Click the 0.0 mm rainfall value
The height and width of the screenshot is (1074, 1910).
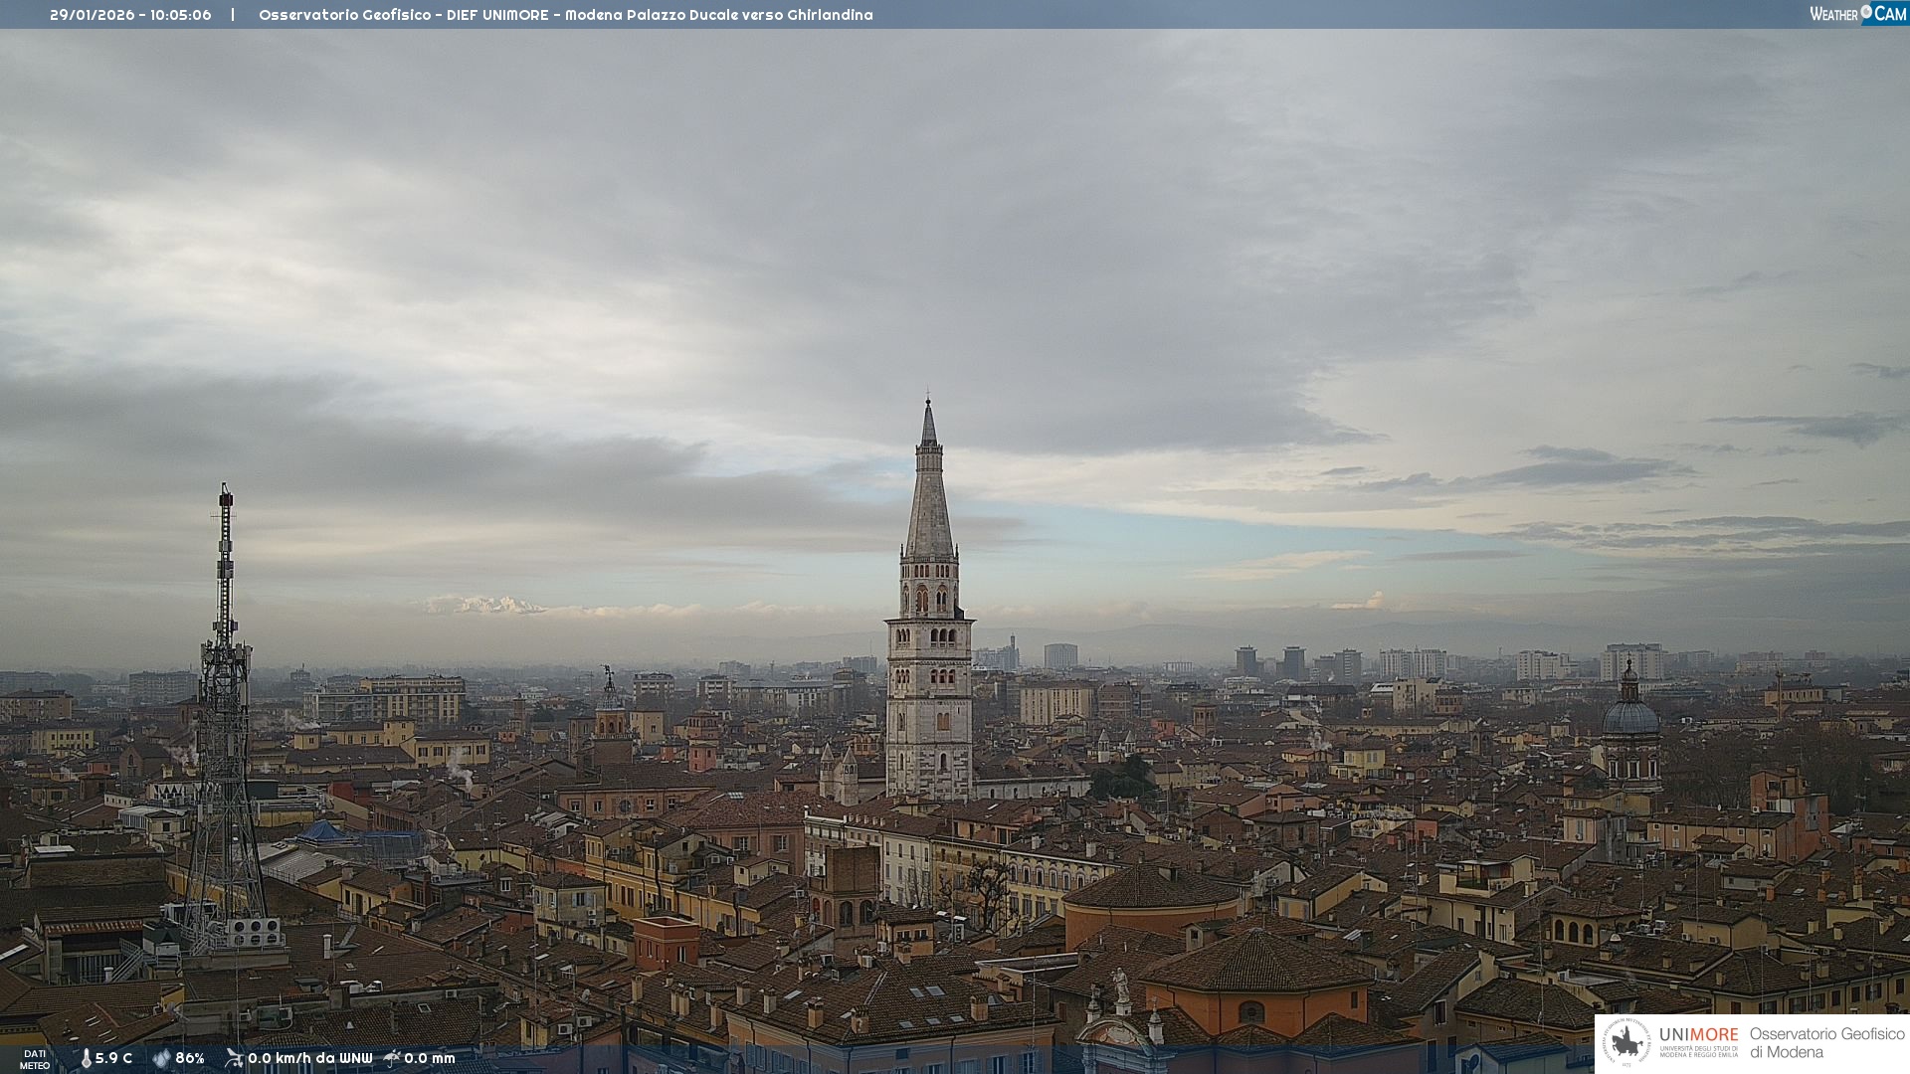pyautogui.click(x=430, y=1059)
